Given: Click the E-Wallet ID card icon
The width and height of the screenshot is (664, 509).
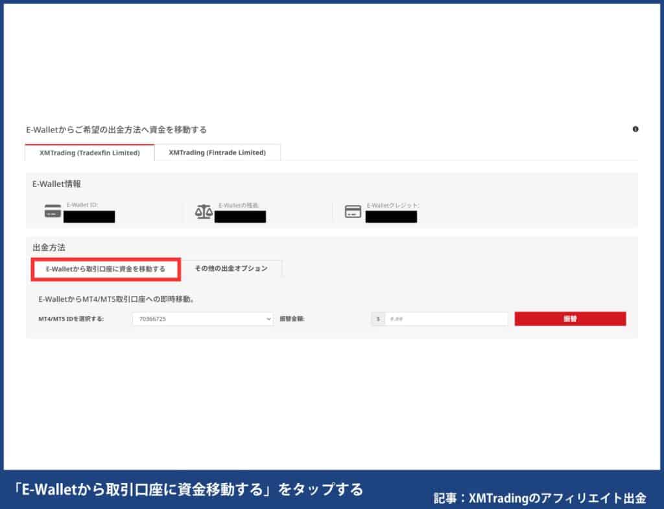Looking at the screenshot, I should 53,211.
